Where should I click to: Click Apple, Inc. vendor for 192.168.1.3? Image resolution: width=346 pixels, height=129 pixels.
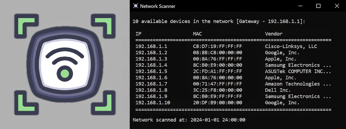pos(281,59)
